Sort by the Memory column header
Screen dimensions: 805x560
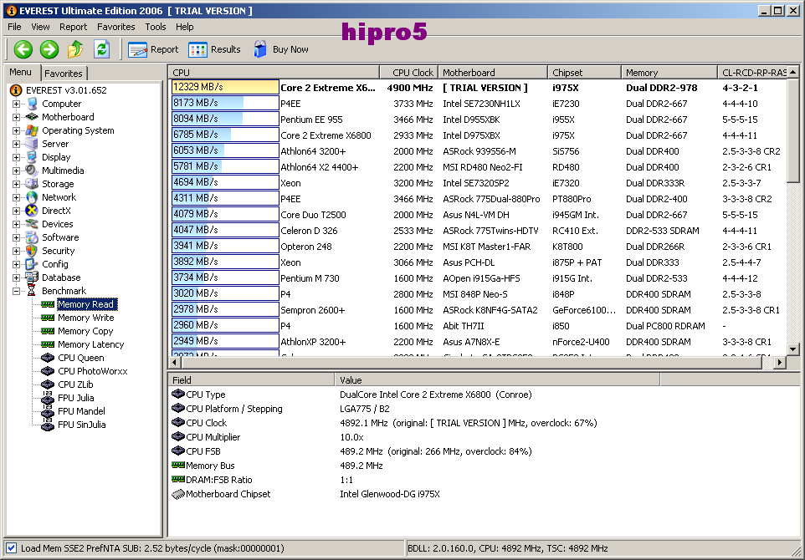pos(669,73)
